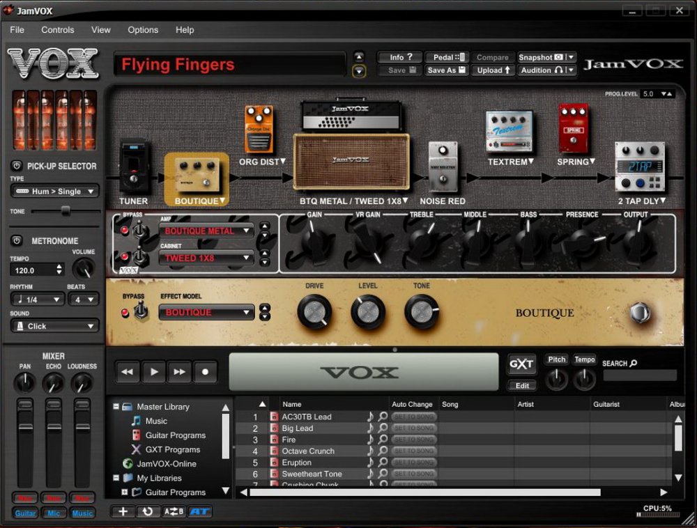
Task: Click the music note icon for Big Lead
Action: point(370,428)
